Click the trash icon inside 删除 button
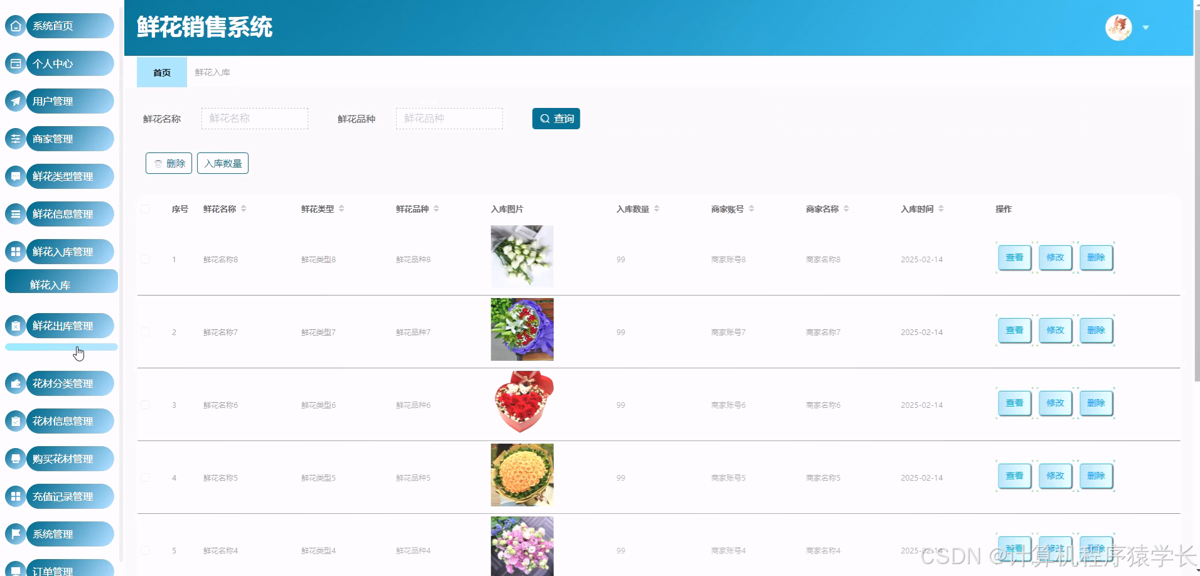Viewport: 1200px width, 576px height. click(x=158, y=163)
